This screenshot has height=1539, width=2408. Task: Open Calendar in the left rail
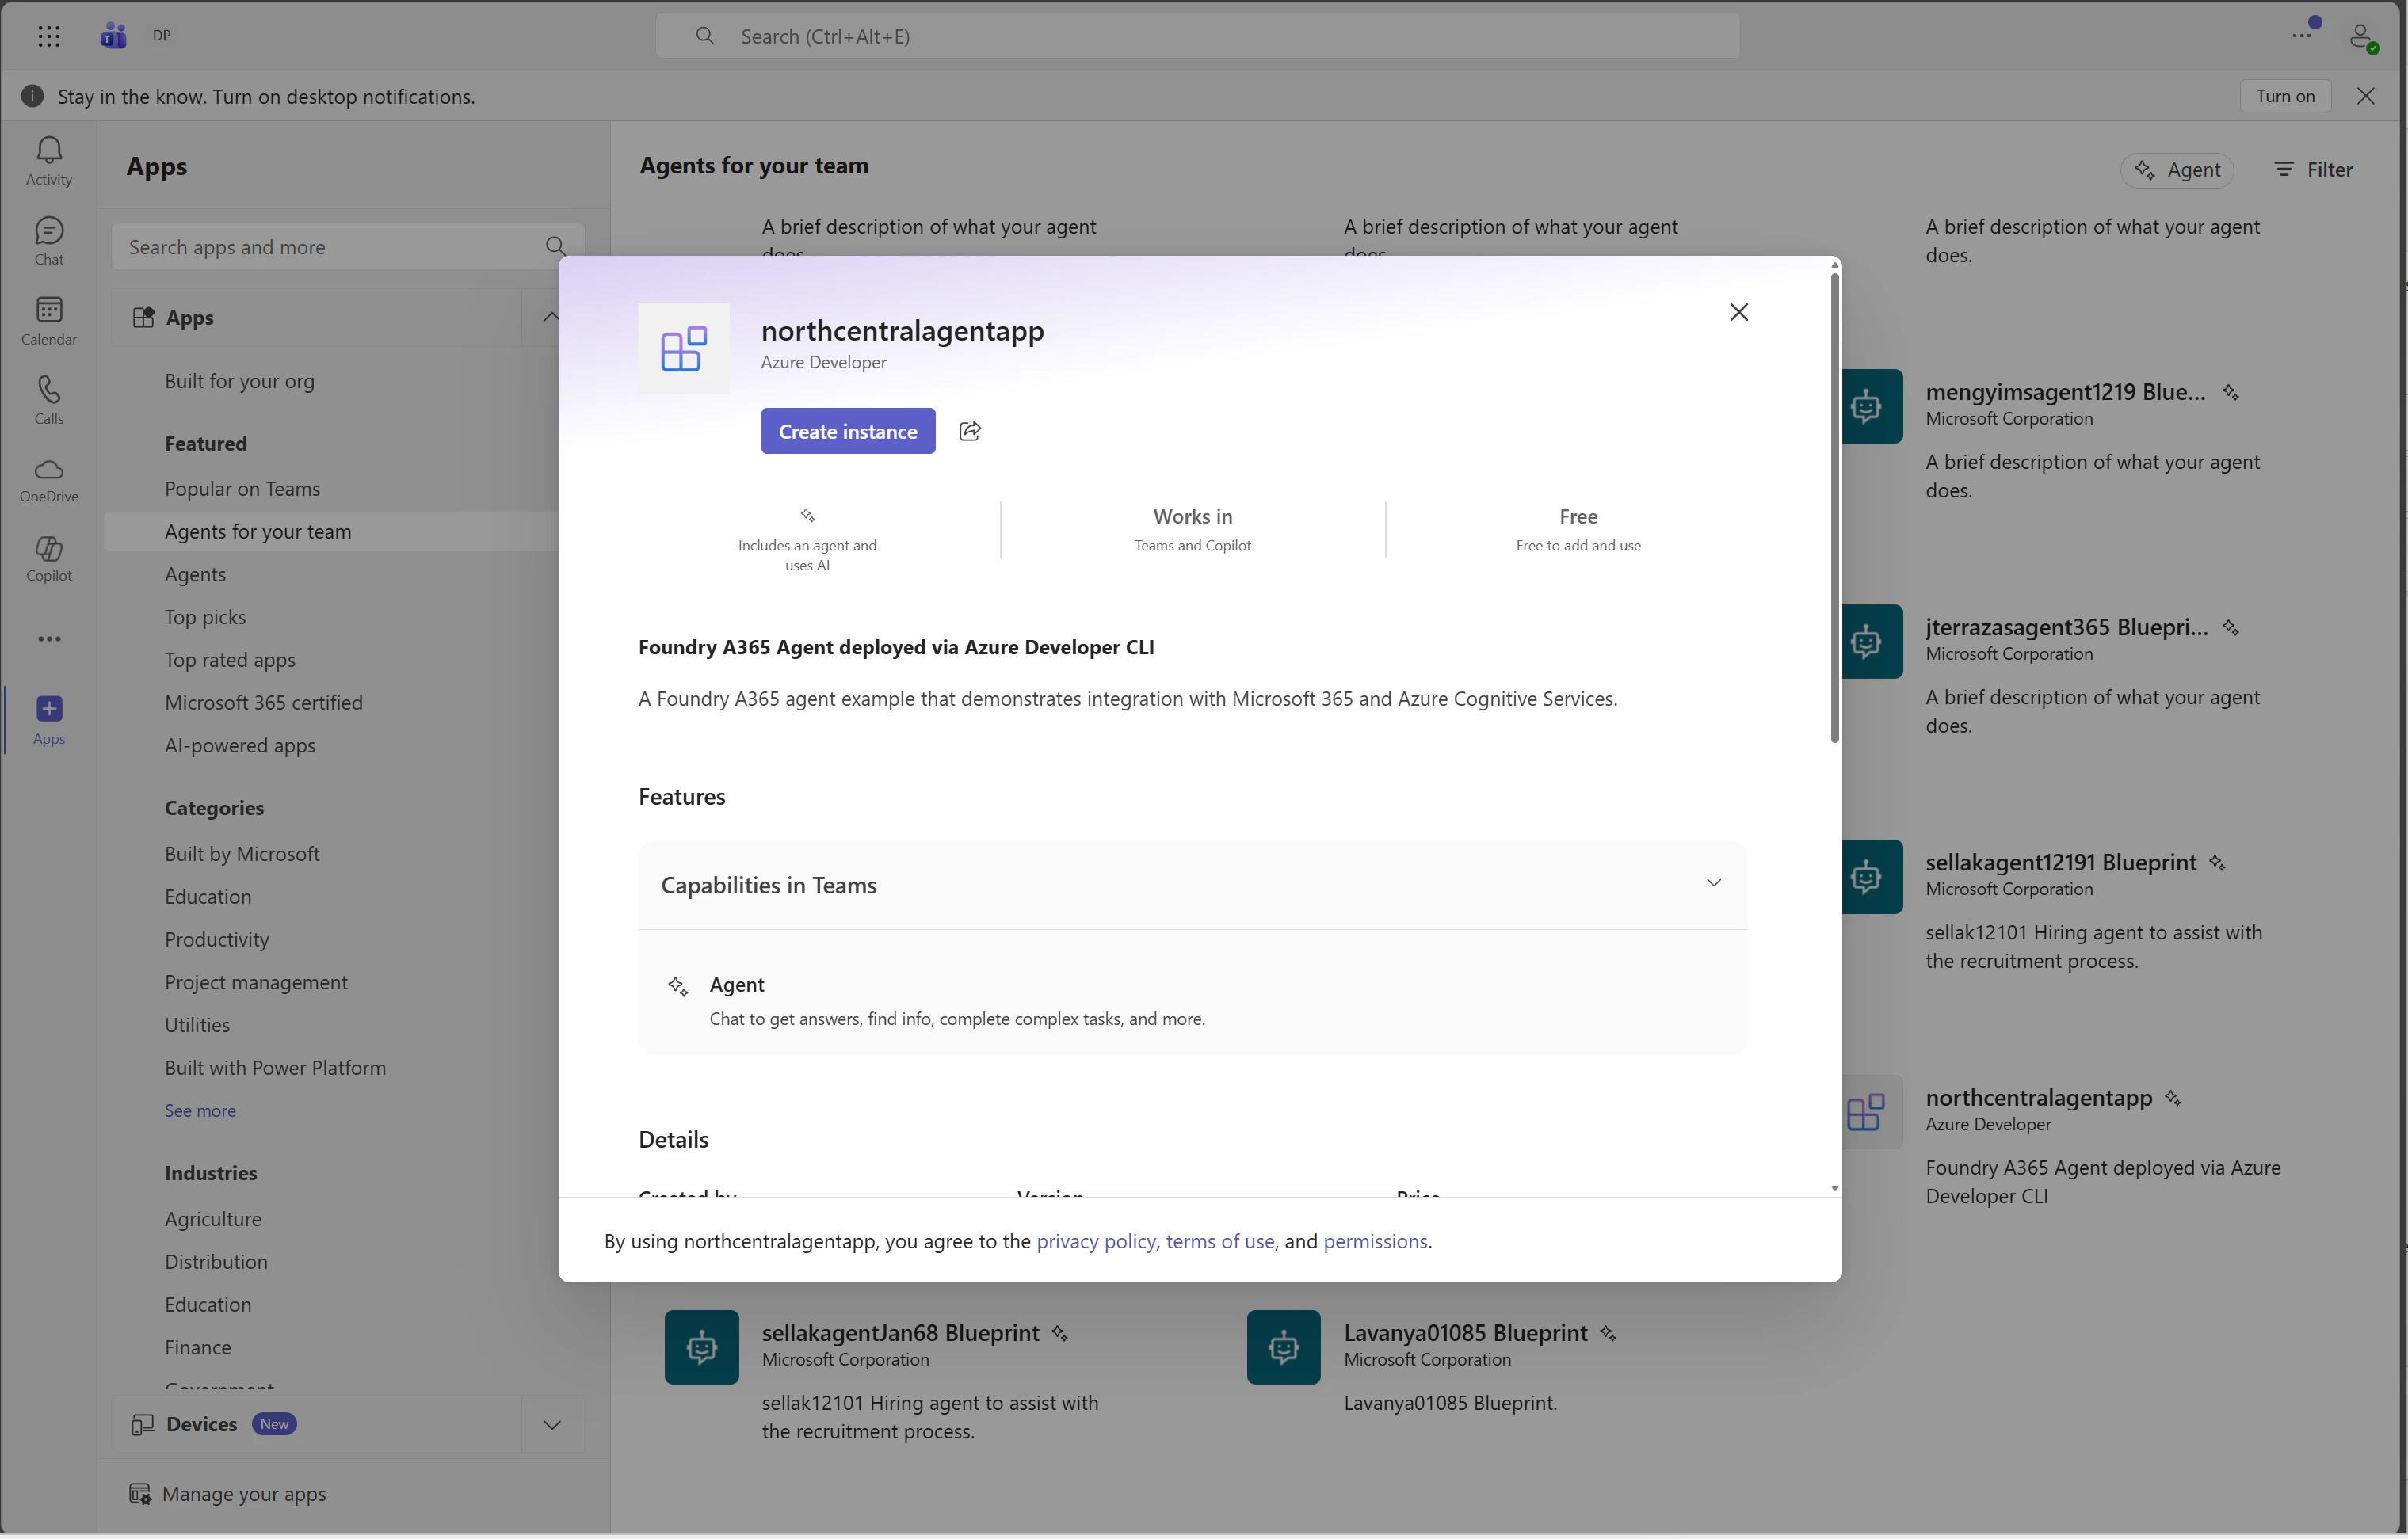(x=49, y=321)
